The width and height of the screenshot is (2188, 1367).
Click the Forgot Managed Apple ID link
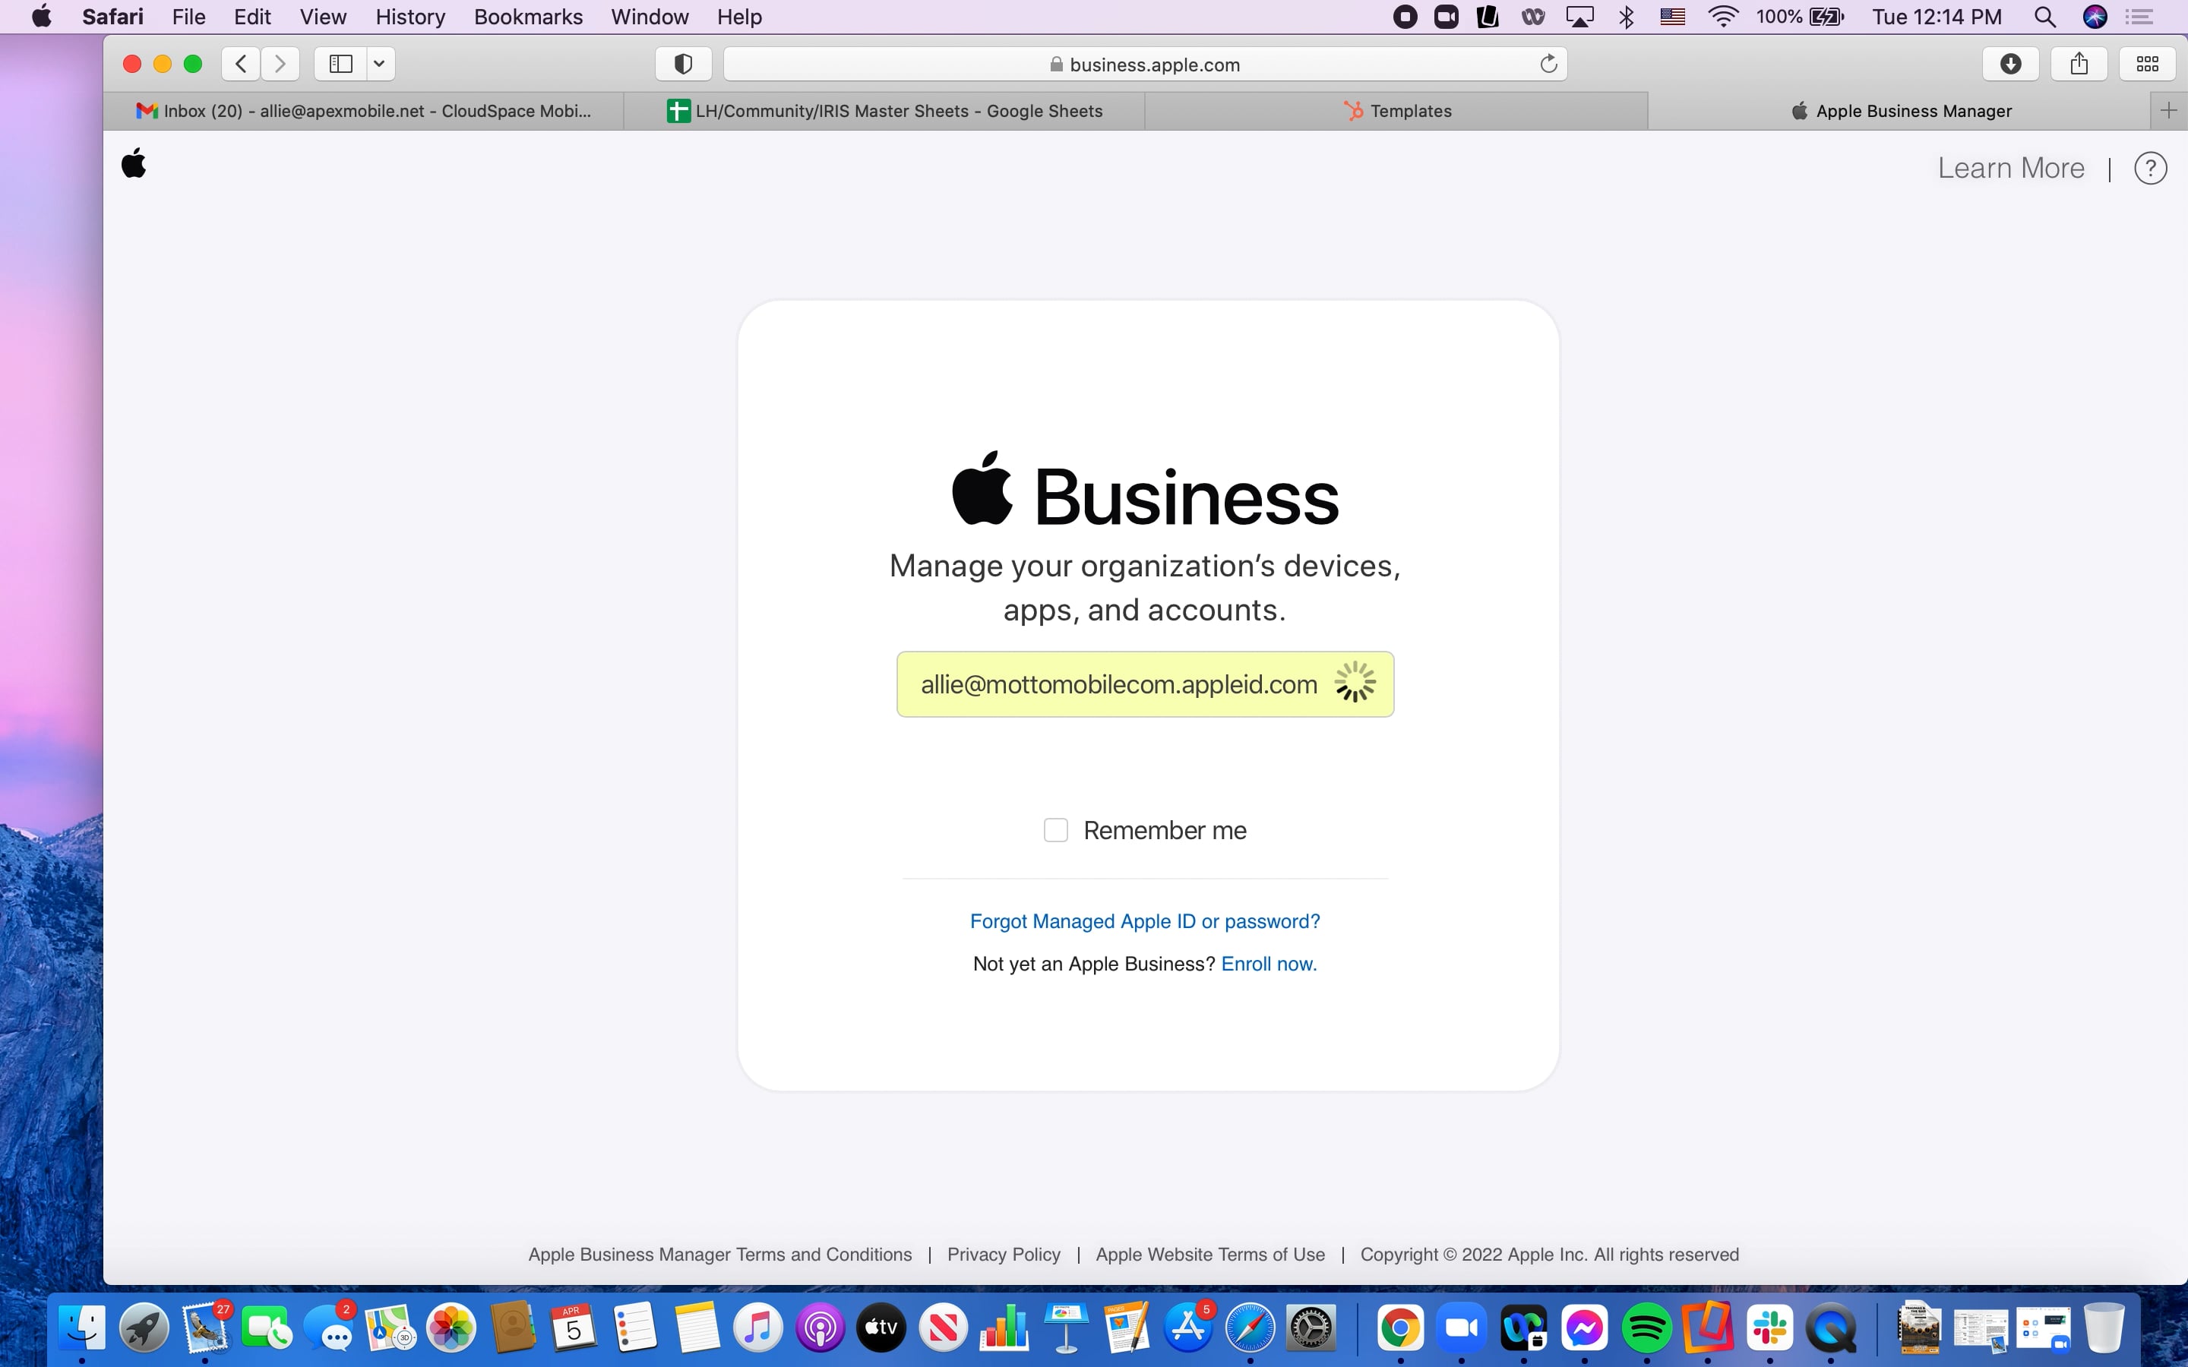pyautogui.click(x=1143, y=920)
